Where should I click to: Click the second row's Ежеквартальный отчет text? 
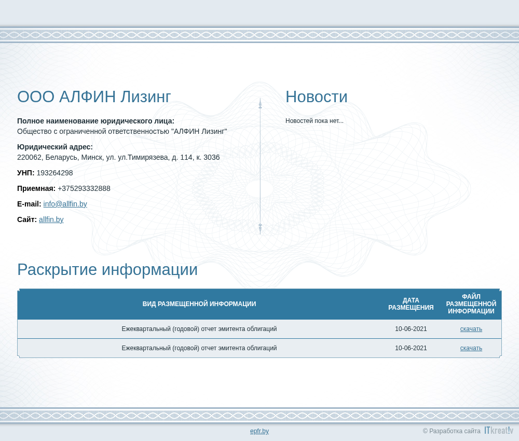coord(199,348)
